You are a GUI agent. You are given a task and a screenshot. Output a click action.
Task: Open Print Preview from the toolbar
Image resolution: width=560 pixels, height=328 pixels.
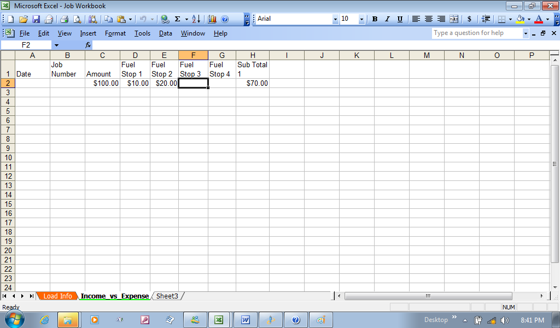[77, 19]
